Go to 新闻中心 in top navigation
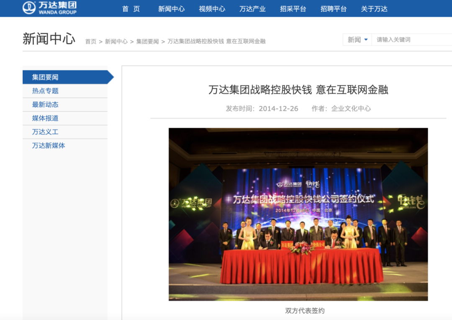Screen dimensions: 452x320 (x=171, y=9)
